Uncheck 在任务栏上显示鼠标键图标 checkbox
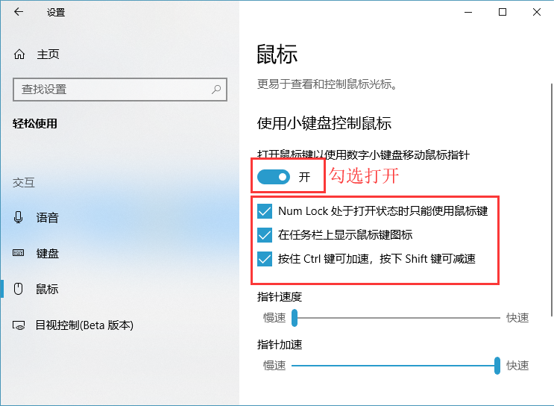Screen dimensions: 554x406 265,235
